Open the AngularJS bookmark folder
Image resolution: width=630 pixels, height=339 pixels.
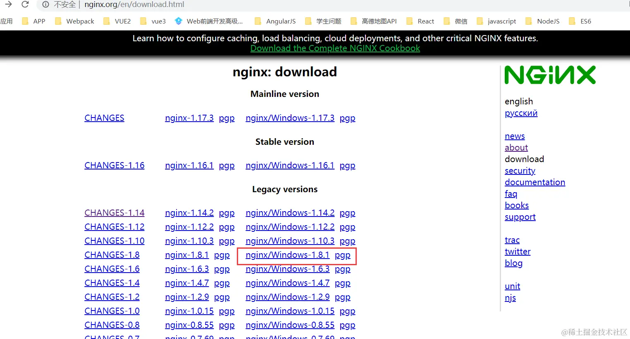[275, 21]
